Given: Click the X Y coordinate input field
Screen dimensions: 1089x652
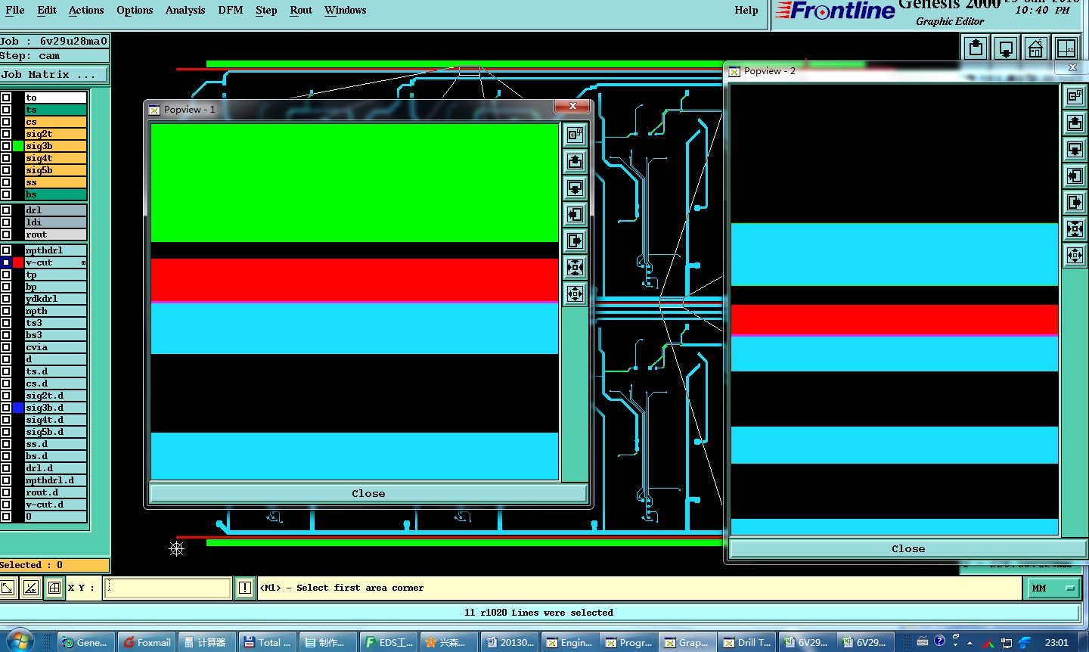Looking at the screenshot, I should tap(167, 588).
